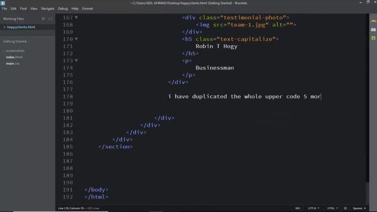Open Working Files settings gear
377x212 pixels.
click(x=43, y=18)
